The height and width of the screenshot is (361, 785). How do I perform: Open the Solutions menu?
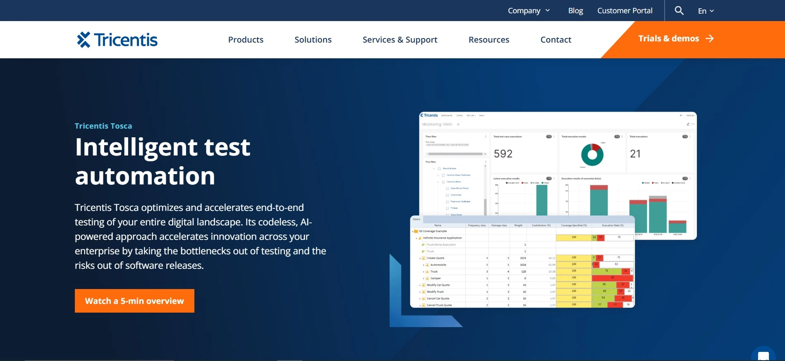[313, 40]
